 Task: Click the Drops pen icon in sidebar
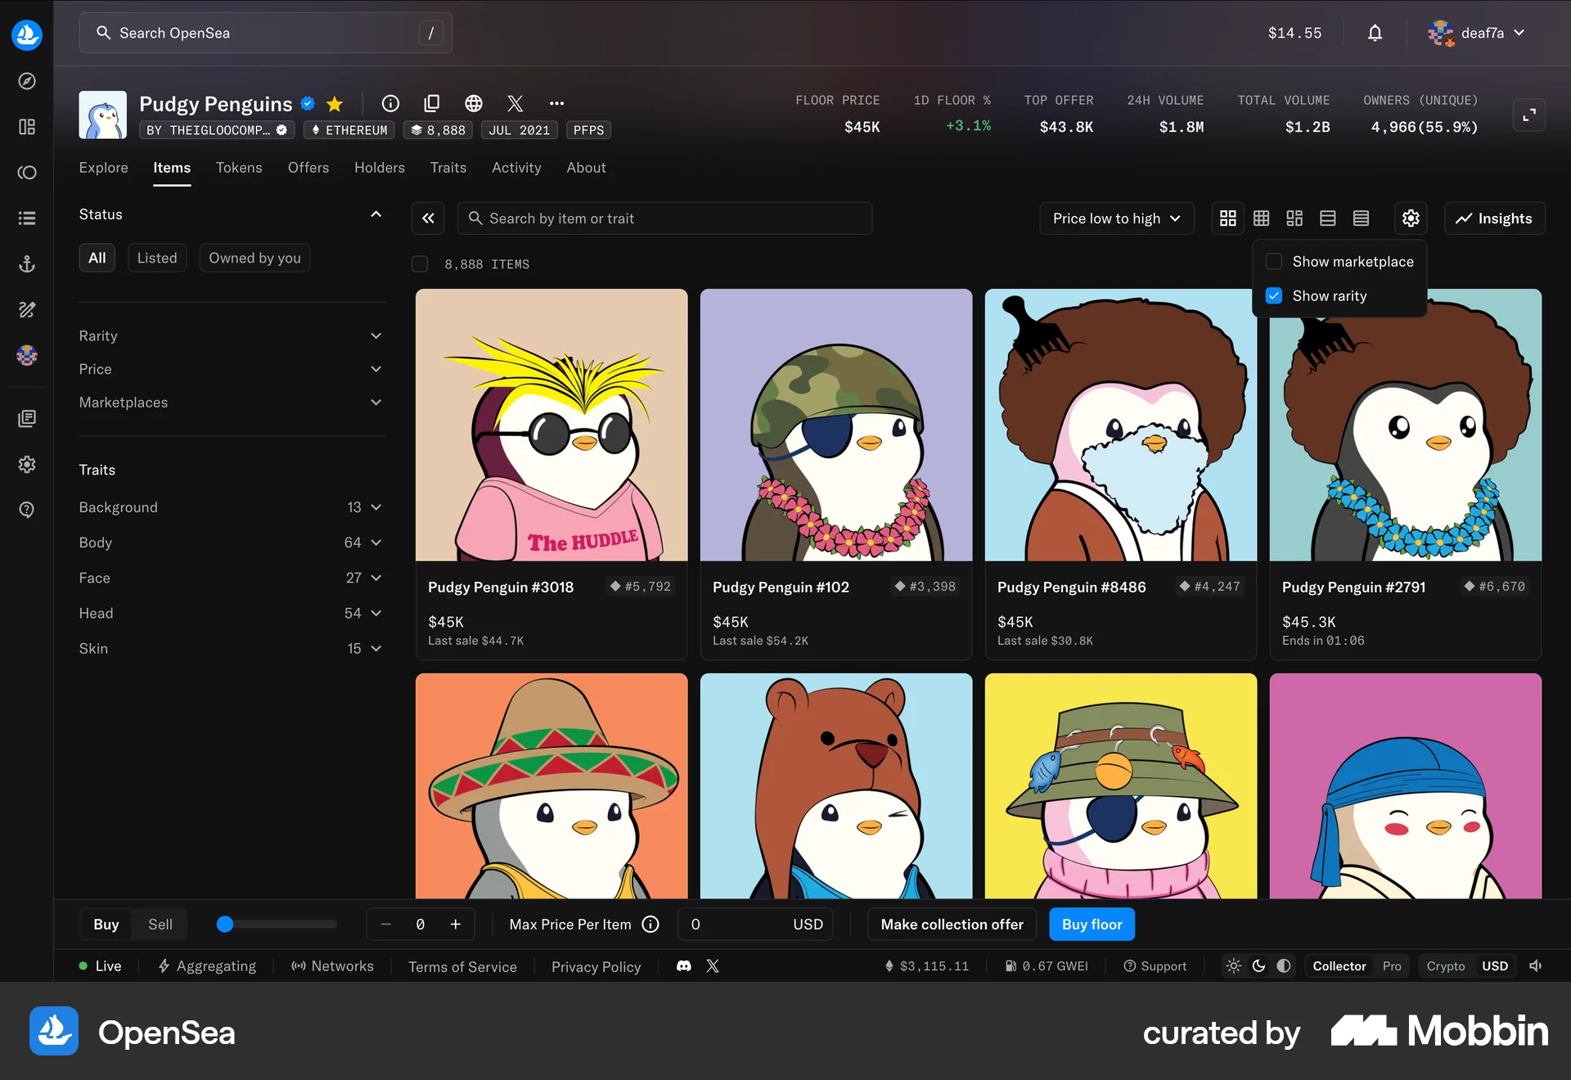(26, 309)
